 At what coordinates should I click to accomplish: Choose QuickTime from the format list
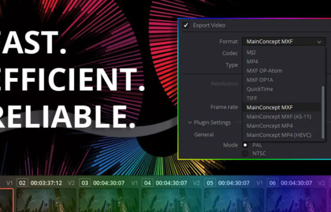[260, 89]
